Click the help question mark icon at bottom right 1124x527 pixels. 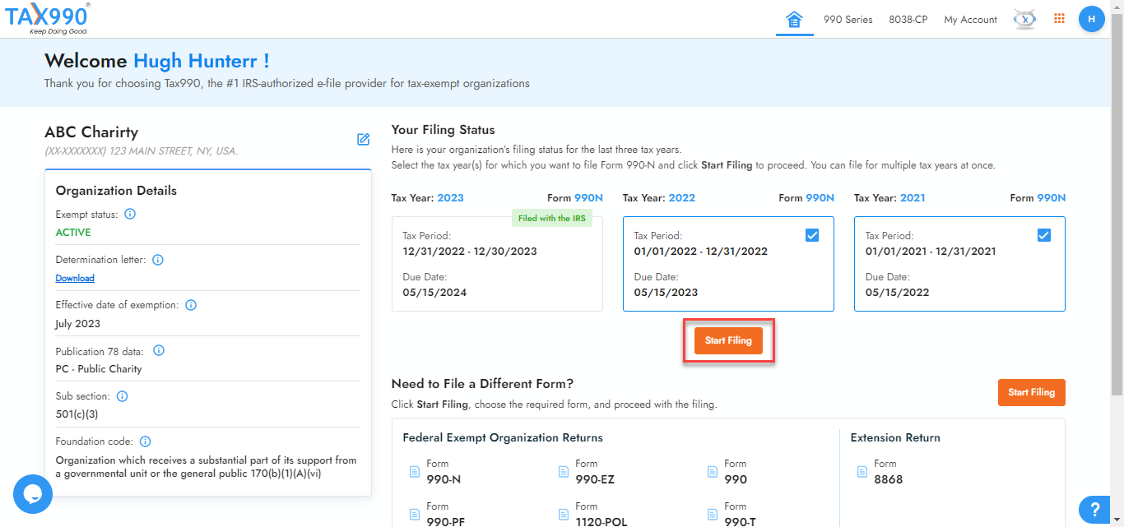(1094, 510)
